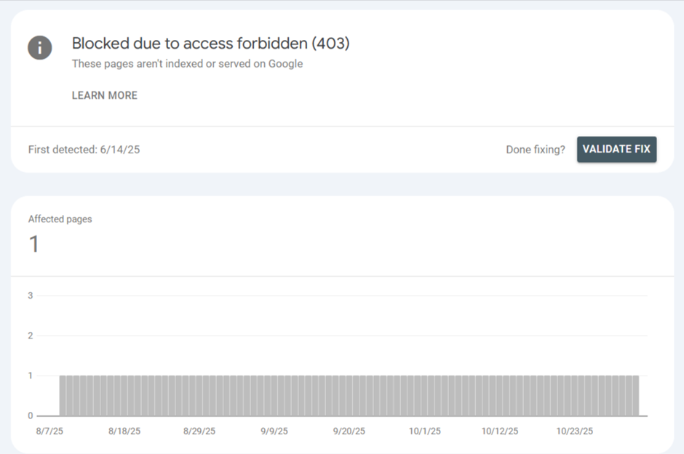Click the 10/12/25 date marker

[x=500, y=431]
